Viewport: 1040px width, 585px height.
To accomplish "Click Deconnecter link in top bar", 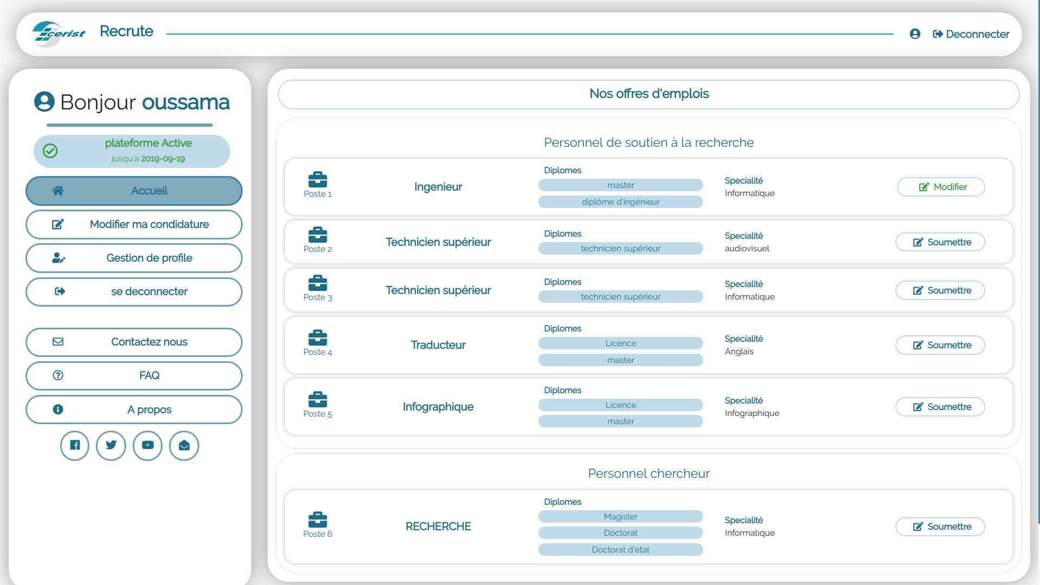I will [x=971, y=34].
